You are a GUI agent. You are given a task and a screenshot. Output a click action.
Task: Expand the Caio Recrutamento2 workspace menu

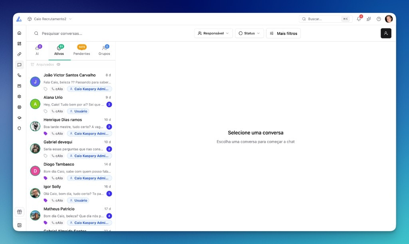[x=50, y=19]
